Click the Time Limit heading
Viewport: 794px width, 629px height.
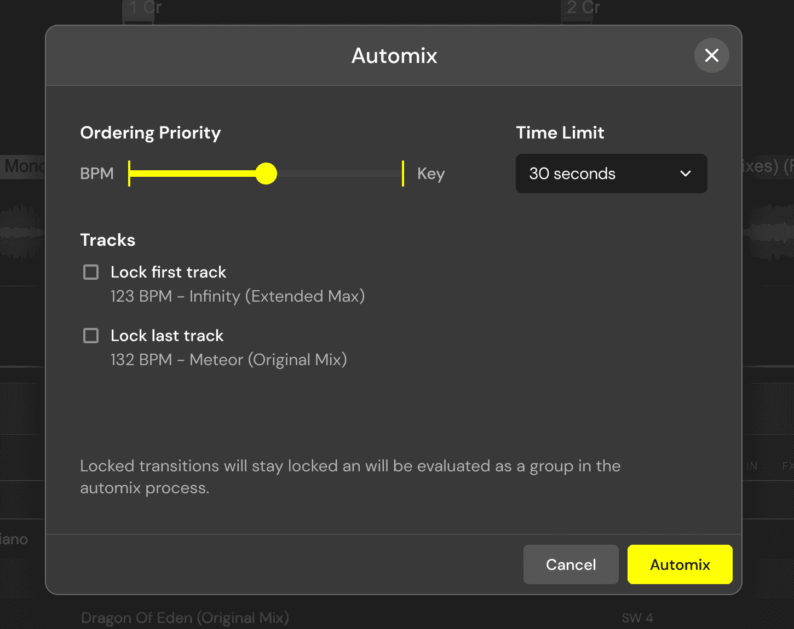560,132
